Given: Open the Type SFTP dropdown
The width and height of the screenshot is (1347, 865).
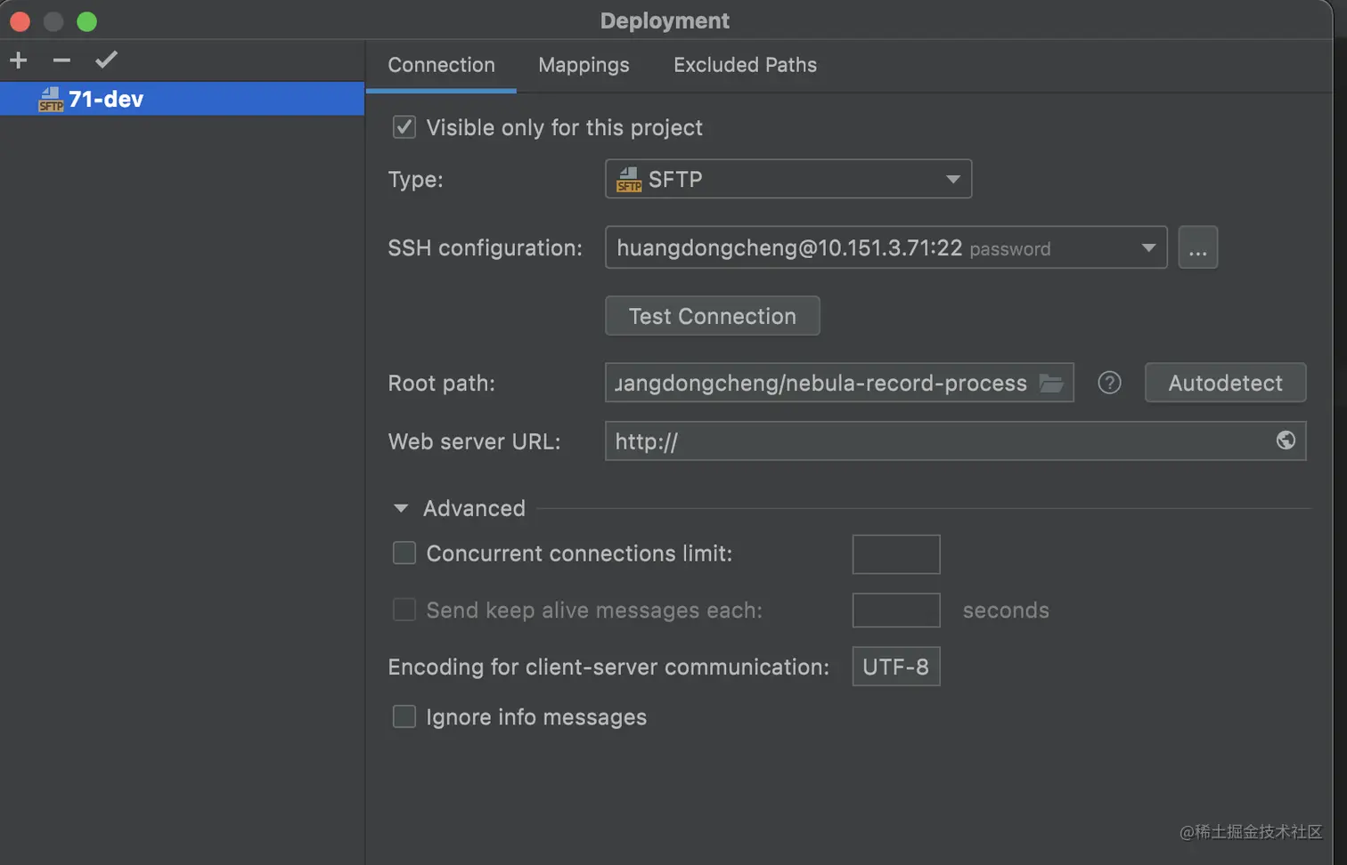Looking at the screenshot, I should click(x=788, y=179).
